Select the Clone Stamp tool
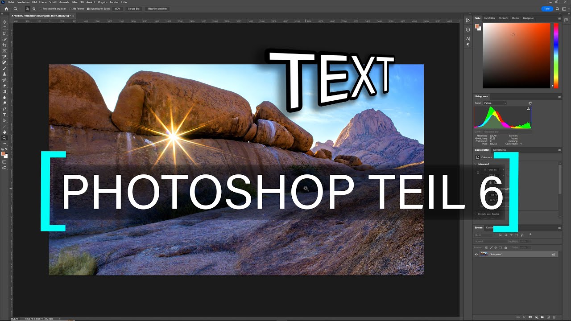Screen dimensions: 571x321 [x=4, y=74]
